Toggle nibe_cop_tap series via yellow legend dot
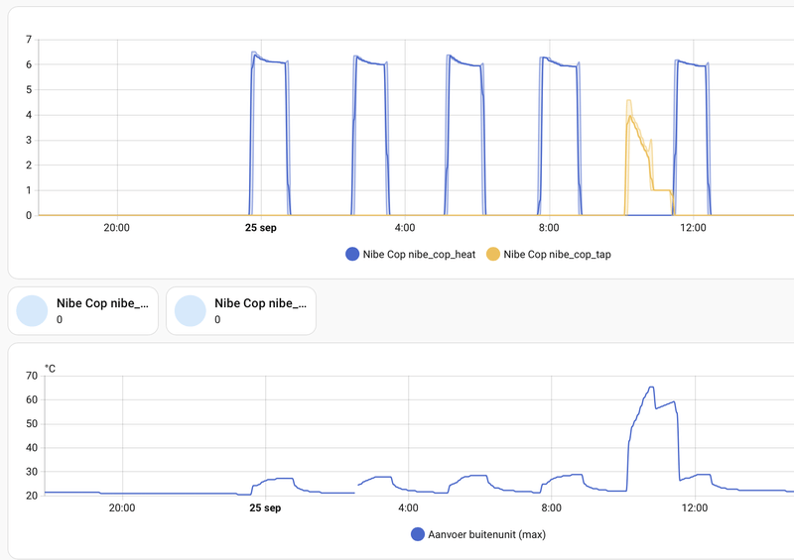 coord(494,255)
